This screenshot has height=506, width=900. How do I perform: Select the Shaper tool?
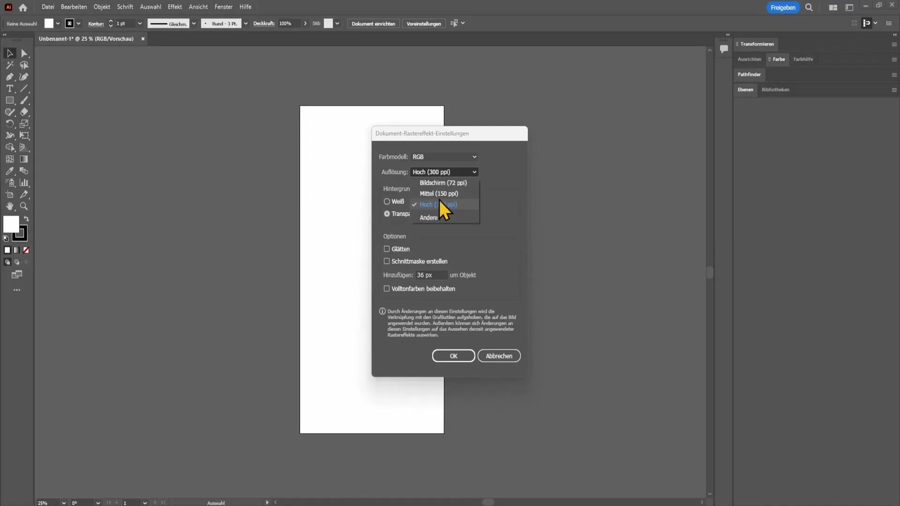[x=9, y=112]
